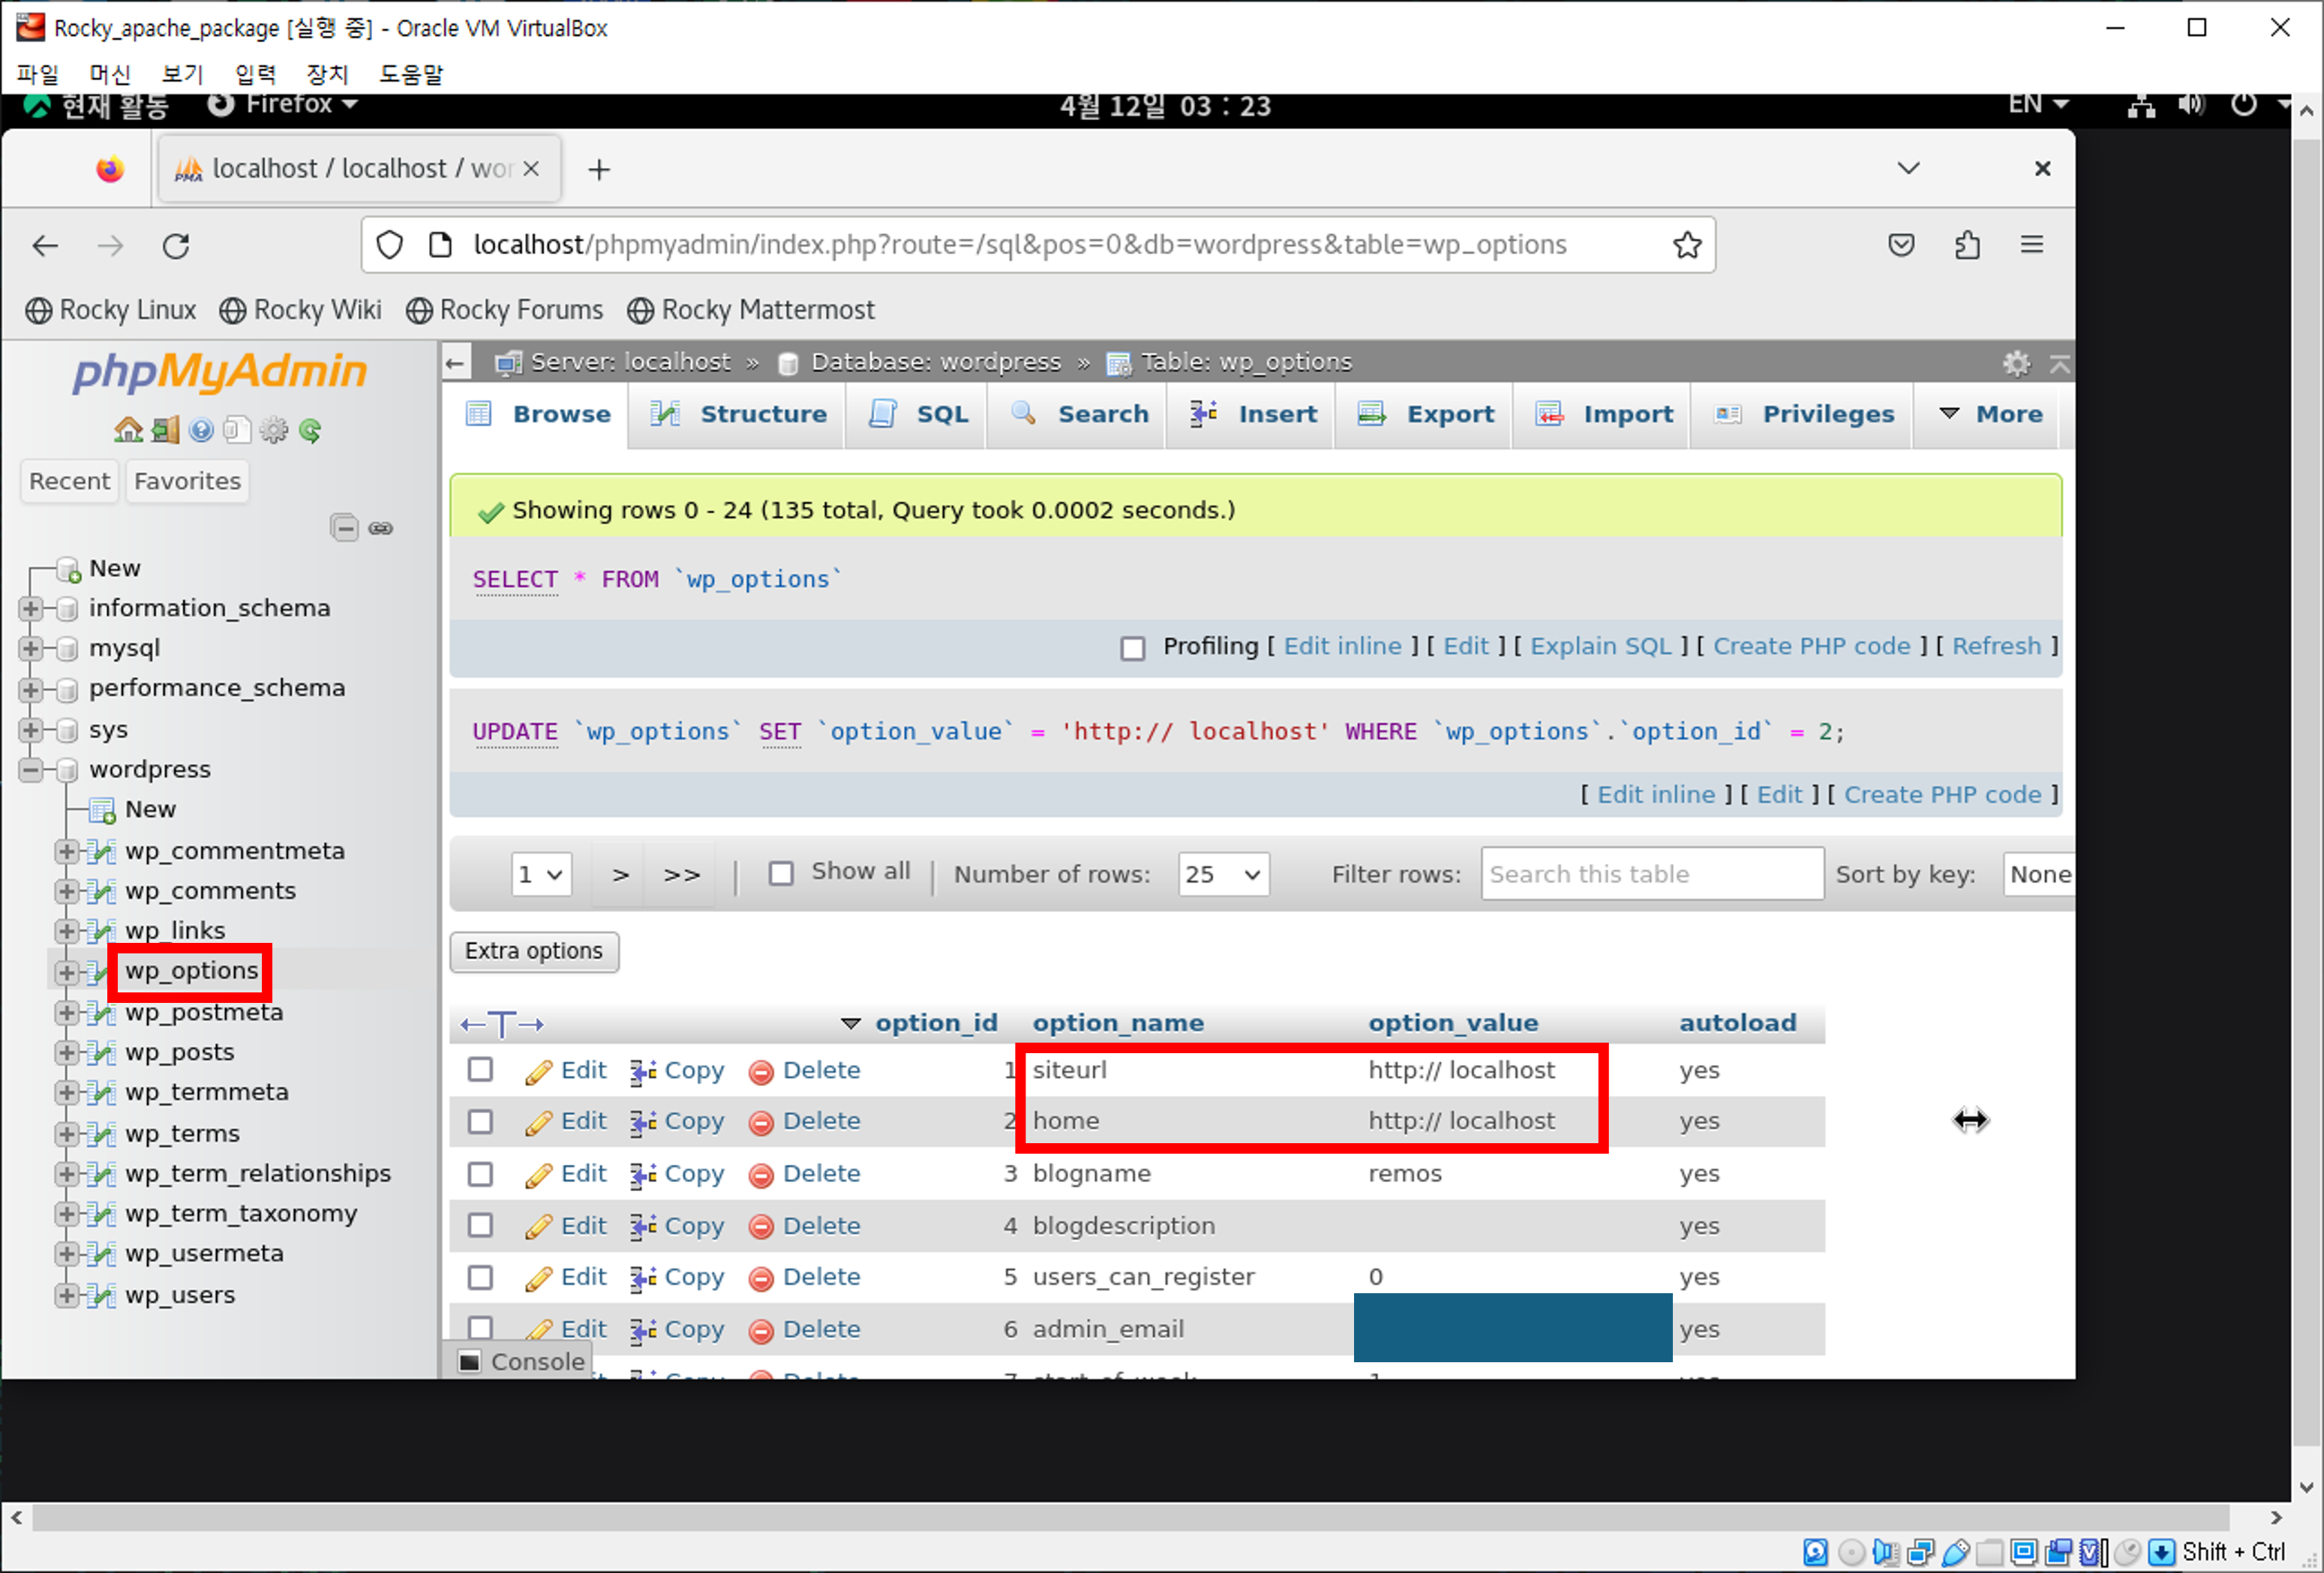
Task: Open the More tab dropdown
Action: click(1991, 414)
